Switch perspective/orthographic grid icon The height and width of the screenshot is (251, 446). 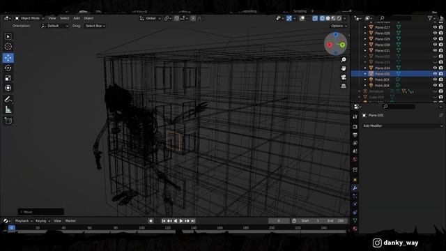pos(344,86)
